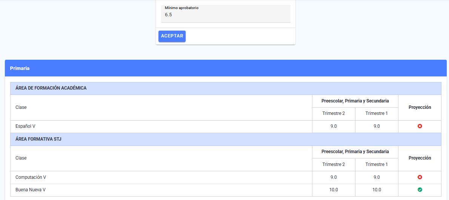Click the Mínimo aprobatorio input field
Screen dimensions: 449x200
click(x=226, y=14)
